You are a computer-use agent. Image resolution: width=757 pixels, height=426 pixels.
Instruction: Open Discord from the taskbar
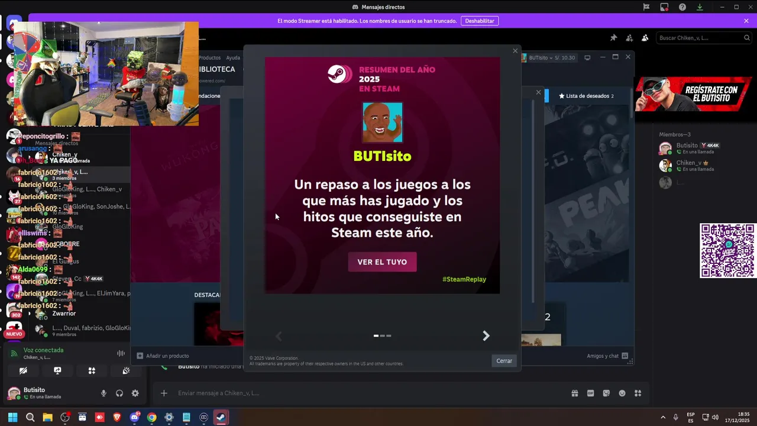click(134, 417)
